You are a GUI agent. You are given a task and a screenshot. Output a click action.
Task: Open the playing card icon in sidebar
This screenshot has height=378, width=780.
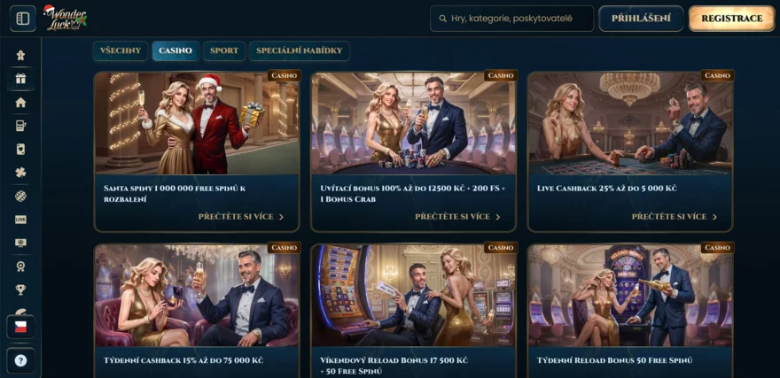[20, 149]
